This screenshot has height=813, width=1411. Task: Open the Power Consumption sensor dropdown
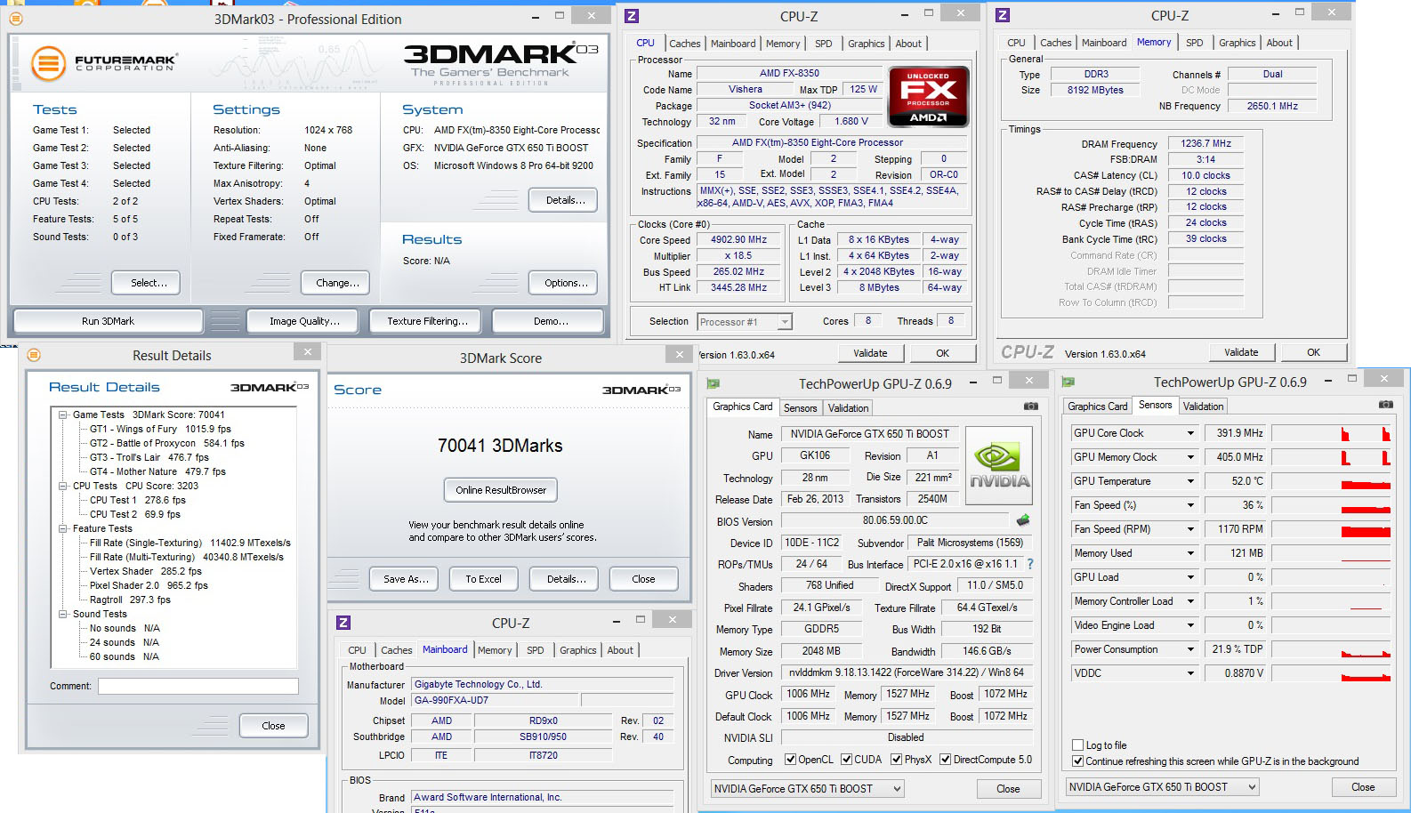click(x=1189, y=649)
